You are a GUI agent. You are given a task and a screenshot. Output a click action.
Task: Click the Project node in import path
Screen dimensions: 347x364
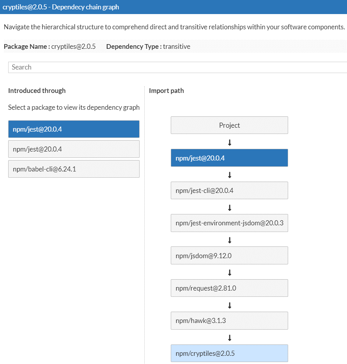229,125
